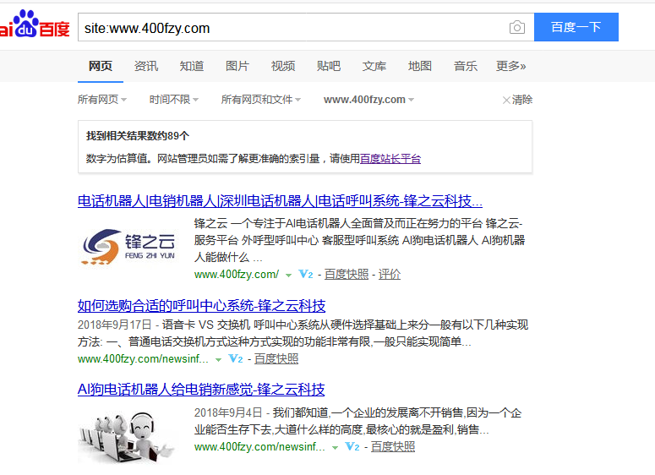The image size is (655, 475).
Task: Open www.400fzy.com site filter dropdown
Action: pyautogui.click(x=368, y=100)
